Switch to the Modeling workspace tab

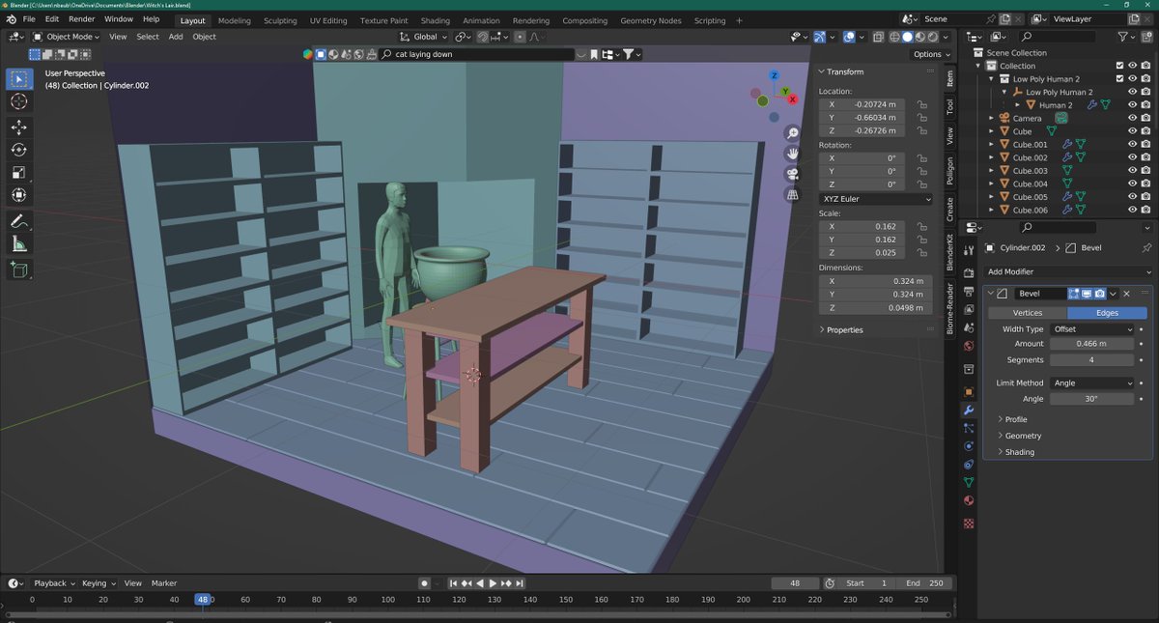(234, 20)
